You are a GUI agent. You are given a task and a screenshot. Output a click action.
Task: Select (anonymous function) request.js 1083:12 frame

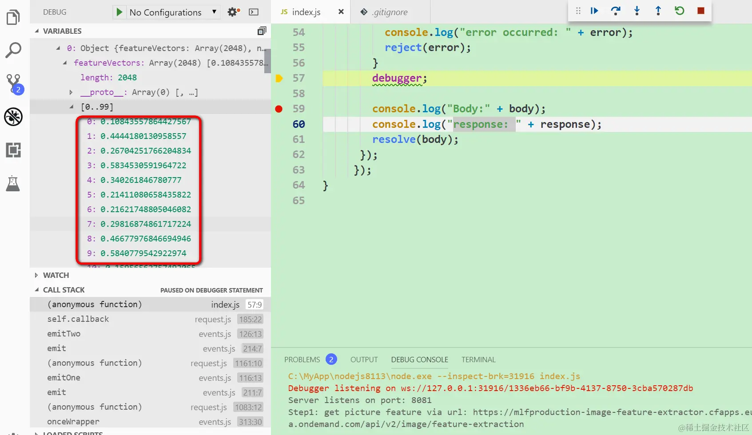[150, 407]
